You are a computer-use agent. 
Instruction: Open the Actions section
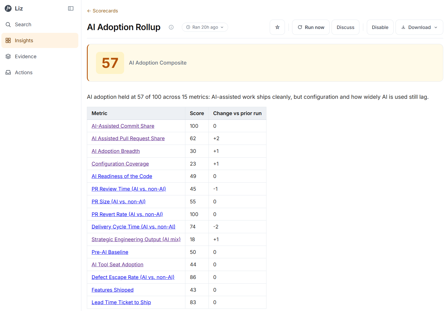40,73
